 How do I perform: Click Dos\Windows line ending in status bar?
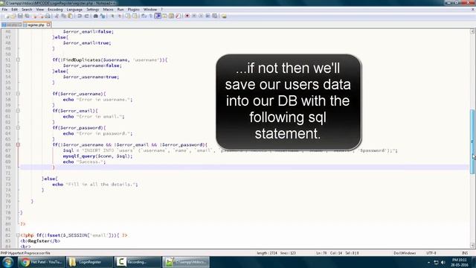point(405,253)
